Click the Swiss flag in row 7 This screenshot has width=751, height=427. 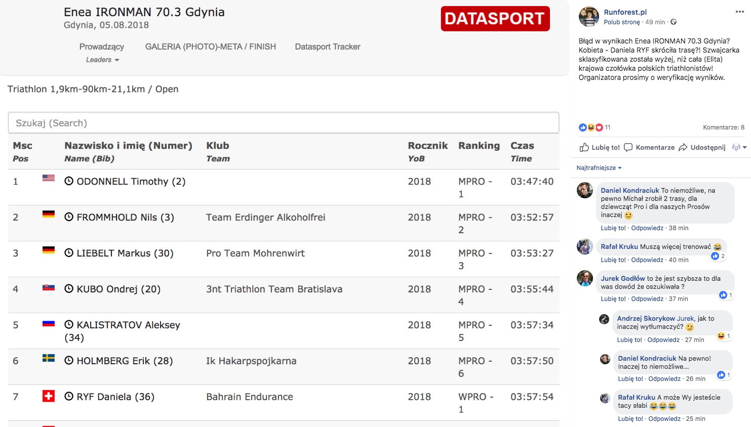pos(49,396)
